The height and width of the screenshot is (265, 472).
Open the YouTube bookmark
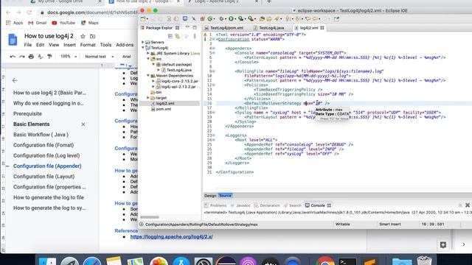[63, 23]
